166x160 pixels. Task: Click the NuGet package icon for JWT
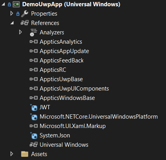coord(34,107)
